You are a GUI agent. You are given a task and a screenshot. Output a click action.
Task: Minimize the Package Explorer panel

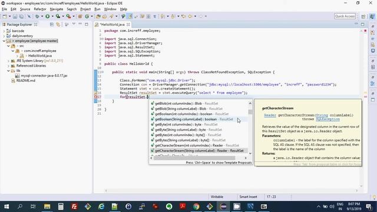pyautogui.click(x=80, y=24)
